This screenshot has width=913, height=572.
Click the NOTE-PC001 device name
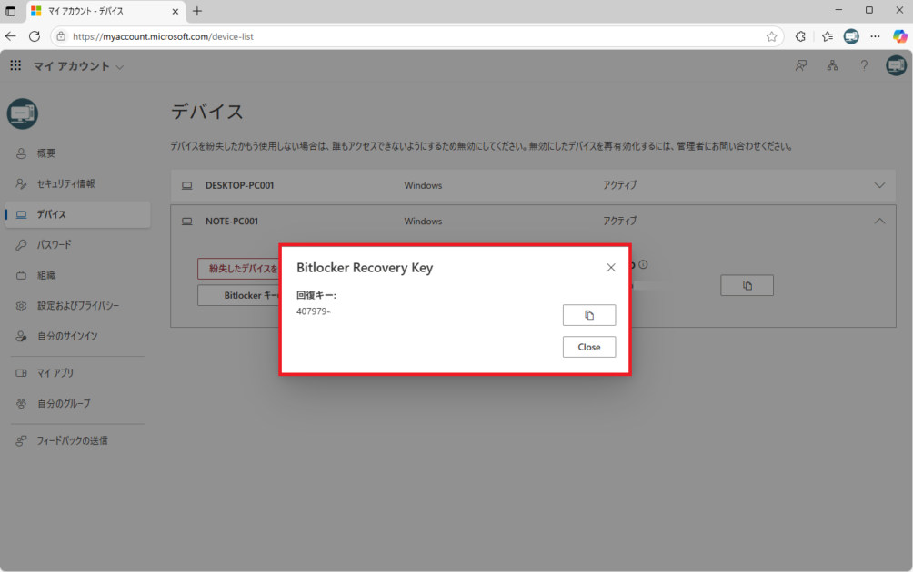pyautogui.click(x=232, y=221)
